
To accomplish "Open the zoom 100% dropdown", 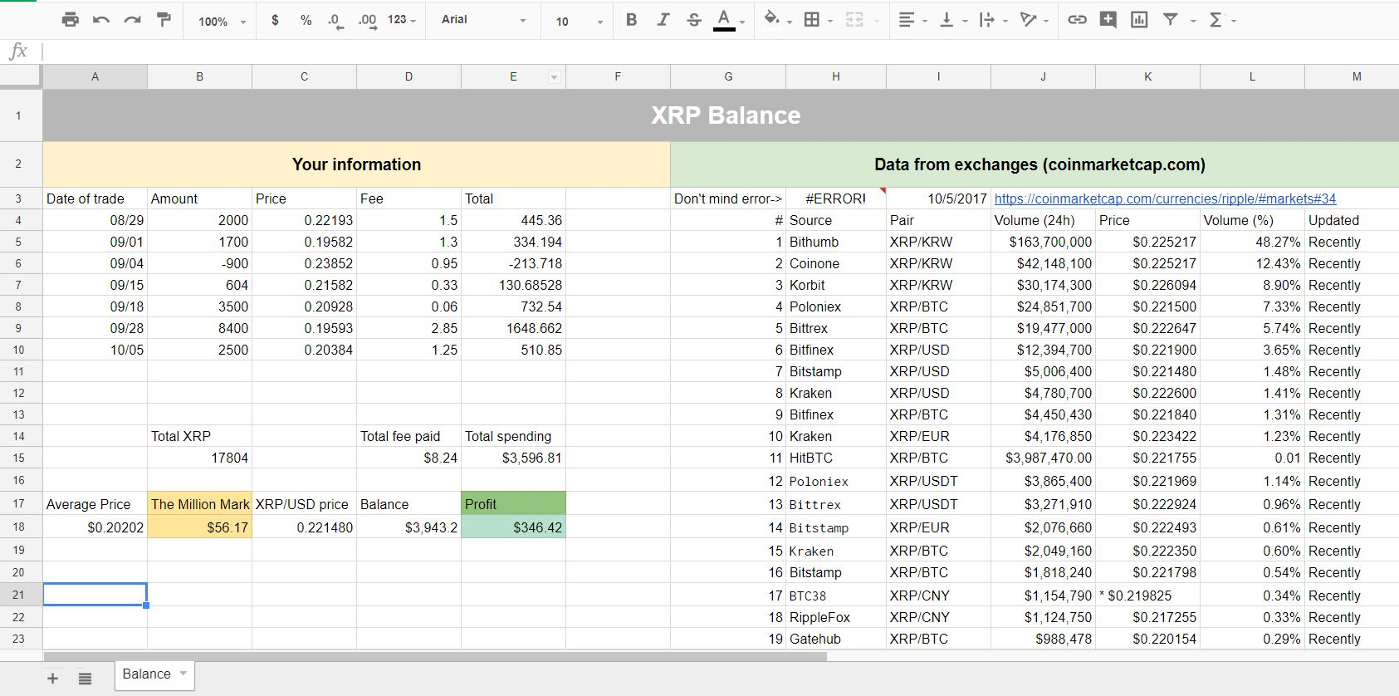I will pyautogui.click(x=222, y=21).
